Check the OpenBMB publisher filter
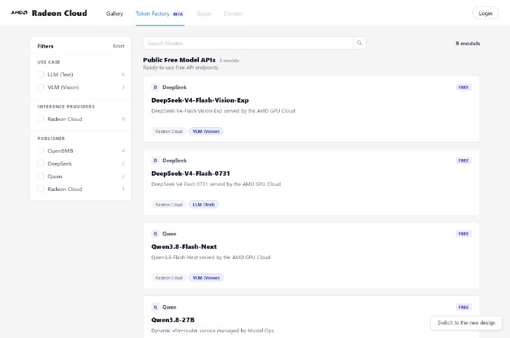The width and height of the screenshot is (510, 338). 41,151
